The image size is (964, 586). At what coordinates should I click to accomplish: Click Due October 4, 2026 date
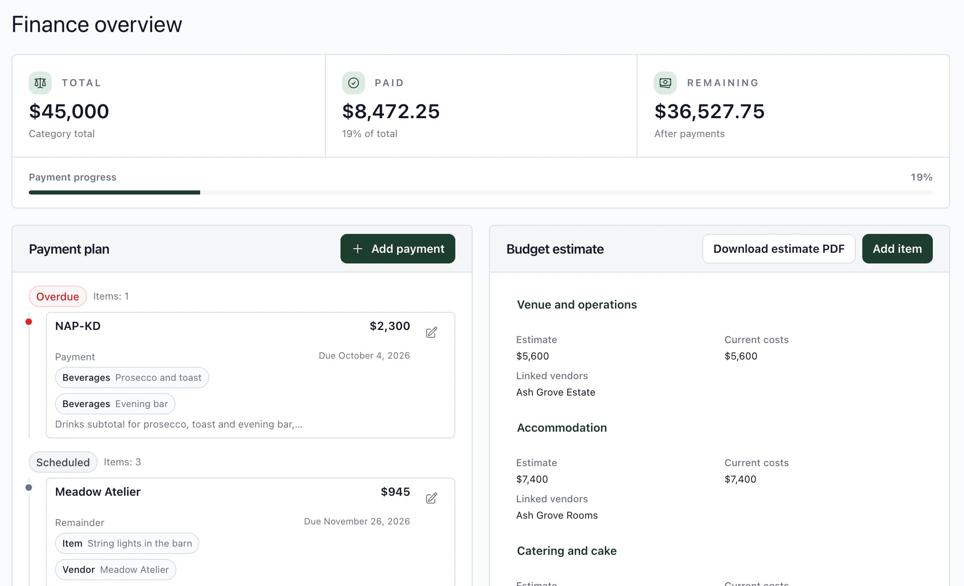[x=364, y=355]
